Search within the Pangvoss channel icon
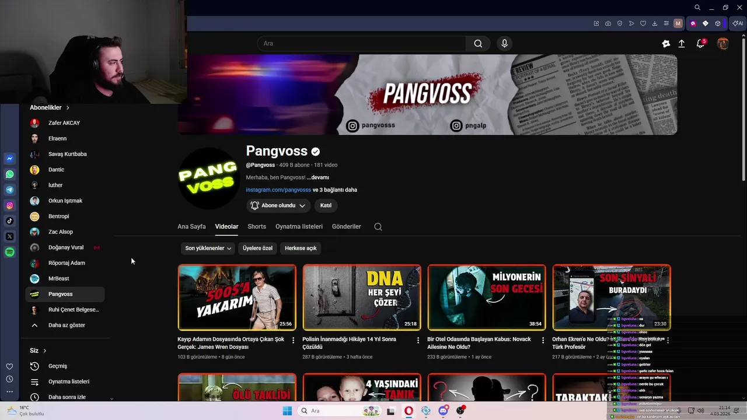The image size is (747, 420). pyautogui.click(x=378, y=227)
